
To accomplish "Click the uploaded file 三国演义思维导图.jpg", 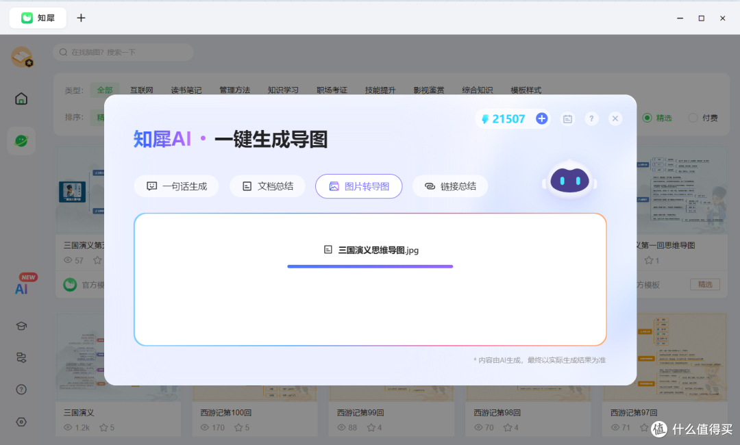I will (x=371, y=250).
